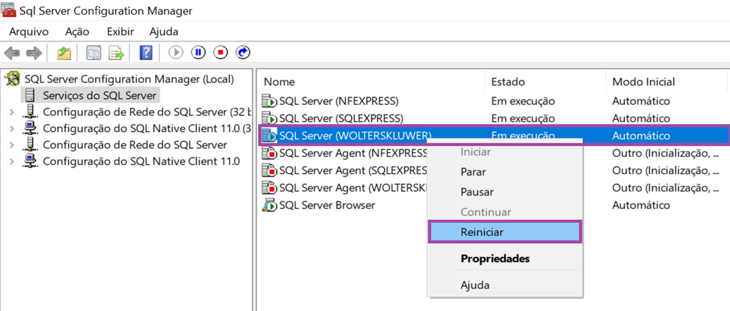Select the SQL Server (WOLTERSKLUWER) service name
The height and width of the screenshot is (311, 730).
tap(355, 136)
